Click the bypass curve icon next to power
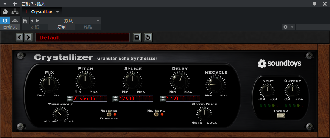The height and width of the screenshot is (138, 330). click(x=15, y=21)
